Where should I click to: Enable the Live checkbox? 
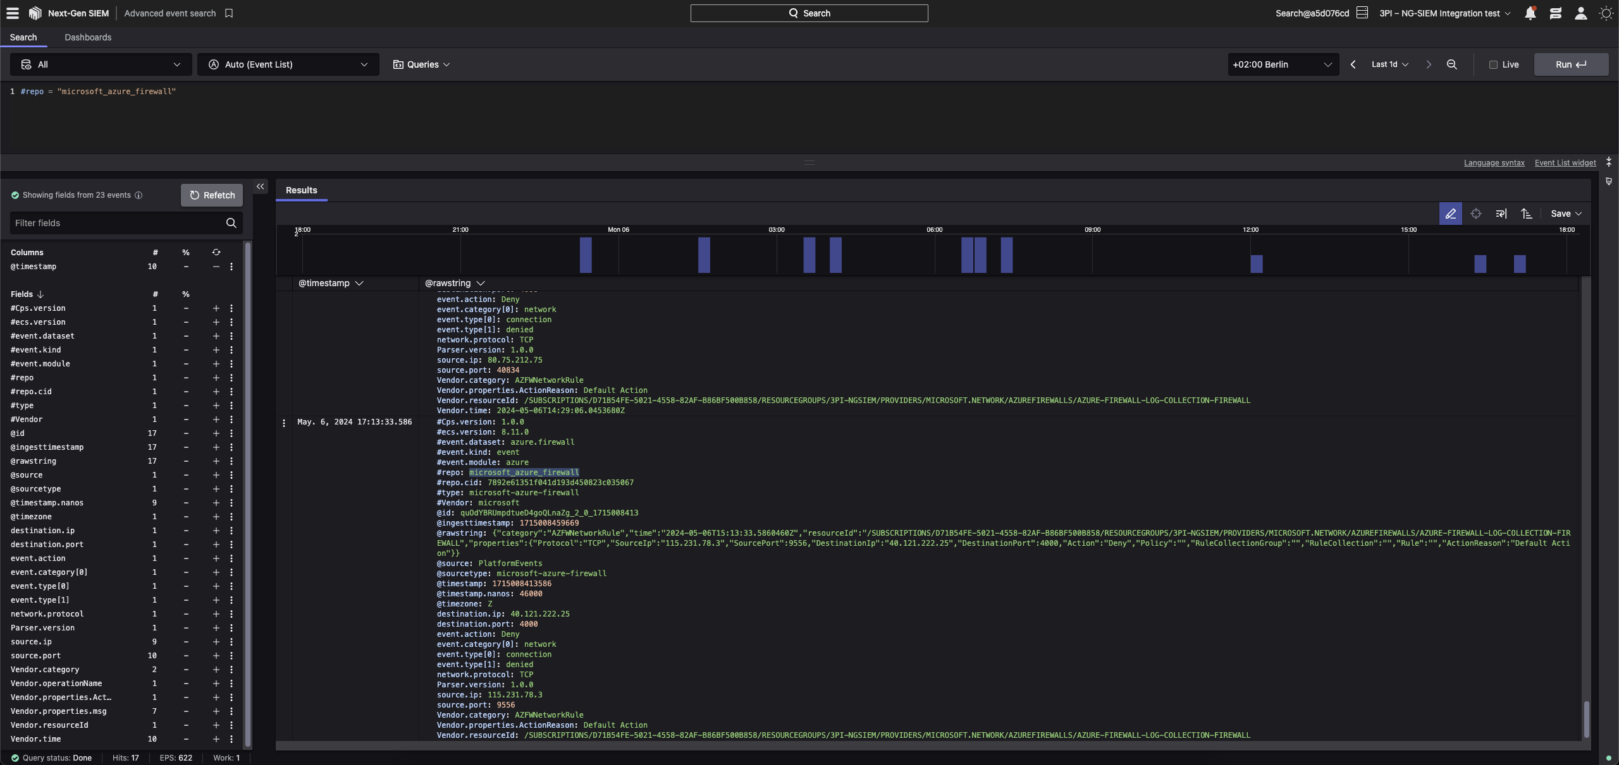[1493, 64]
